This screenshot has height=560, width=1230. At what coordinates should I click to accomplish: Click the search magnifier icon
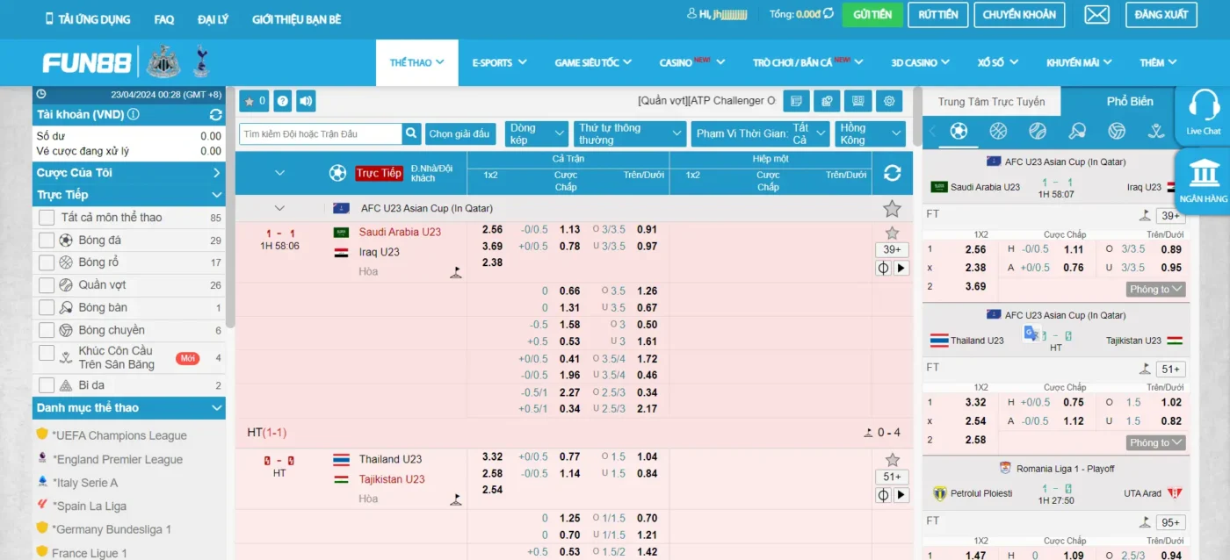pos(411,134)
